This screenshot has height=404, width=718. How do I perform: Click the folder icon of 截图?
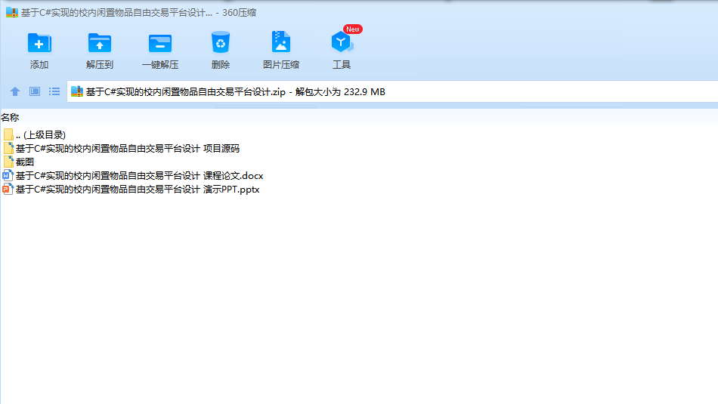(x=8, y=162)
